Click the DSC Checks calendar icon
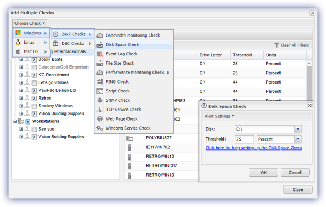 pyautogui.click(x=55, y=43)
